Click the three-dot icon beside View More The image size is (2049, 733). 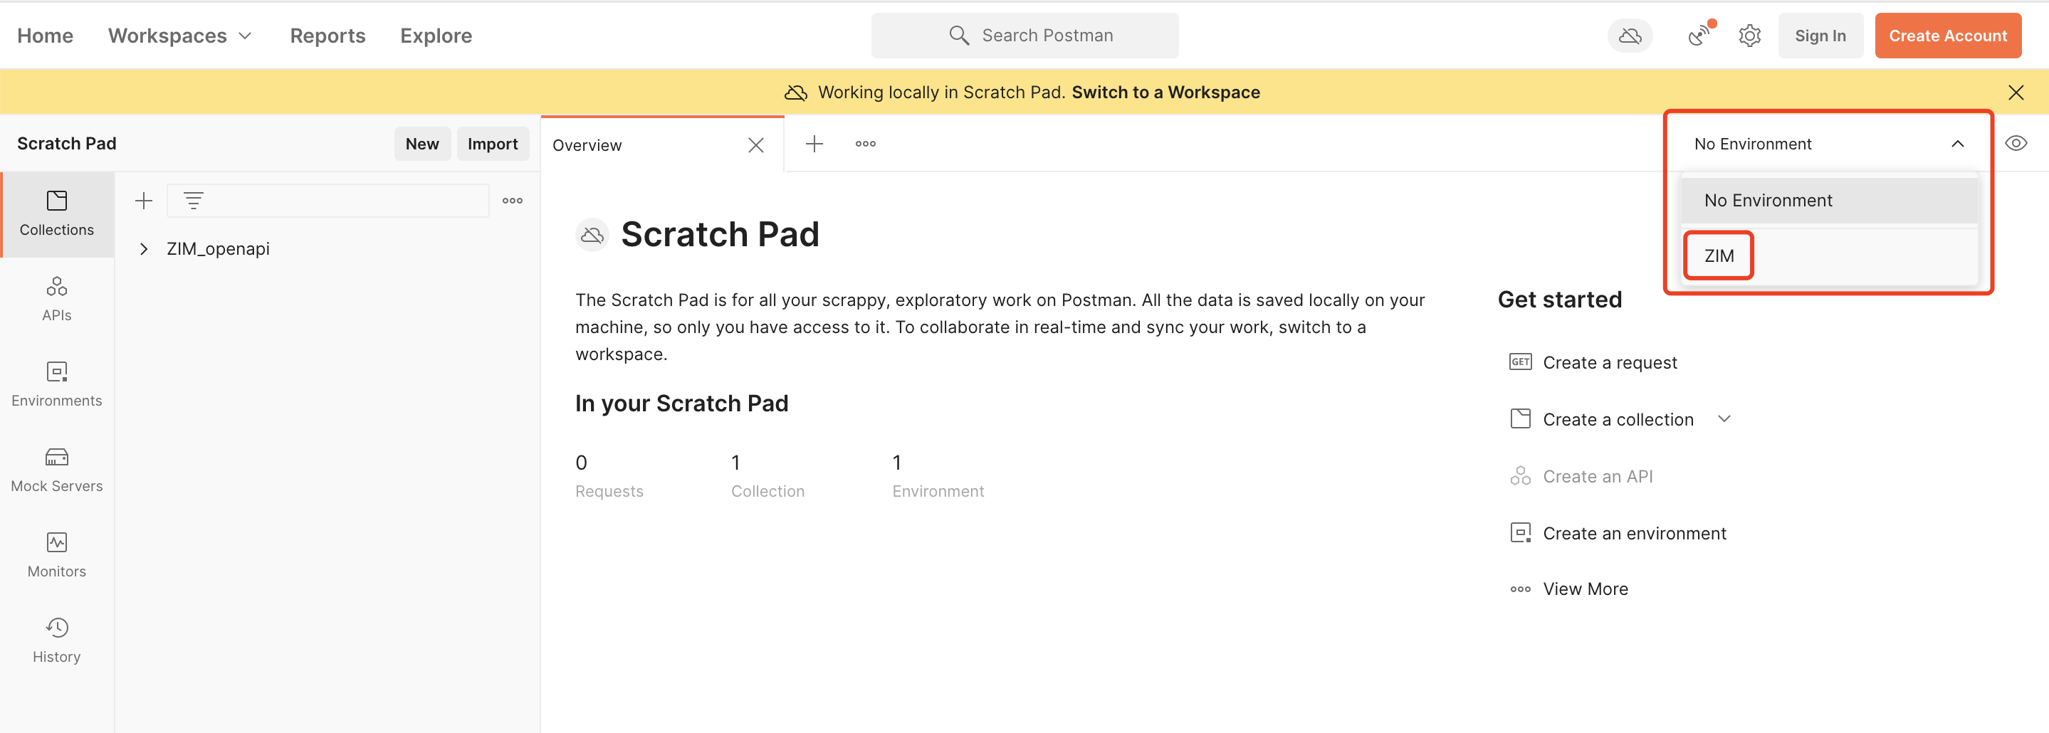1520,589
